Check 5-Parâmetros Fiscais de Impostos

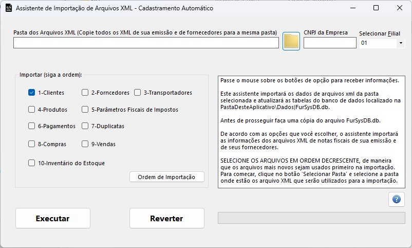click(x=85, y=110)
